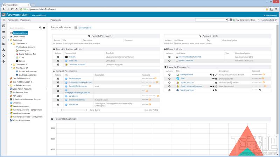Select Canon Printers in the tree
Image resolution: width=280 pixels, height=157 pixels.
pos(19,37)
